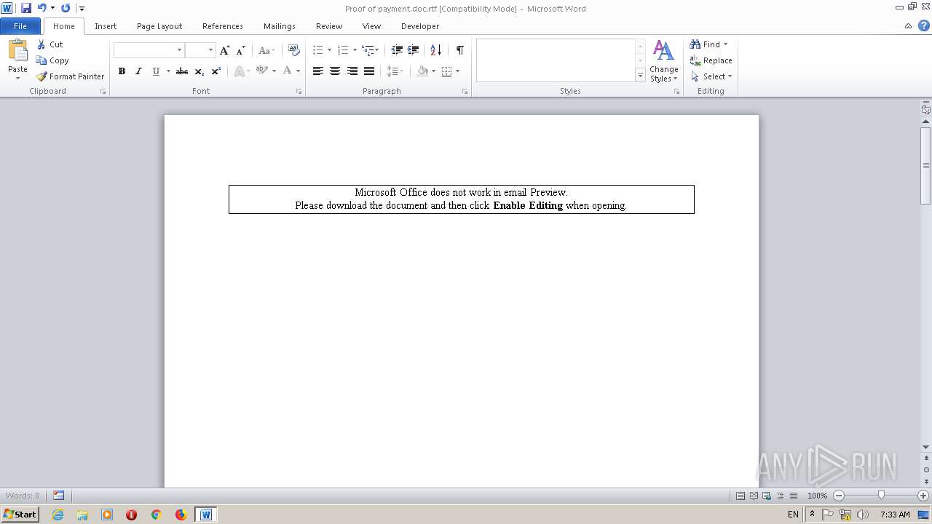Open the Font dialog launcher
This screenshot has width=932, height=524.
pyautogui.click(x=299, y=92)
